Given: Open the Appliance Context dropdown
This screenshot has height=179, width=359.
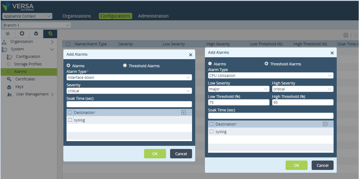Looking at the screenshot, I should [x=27, y=16].
